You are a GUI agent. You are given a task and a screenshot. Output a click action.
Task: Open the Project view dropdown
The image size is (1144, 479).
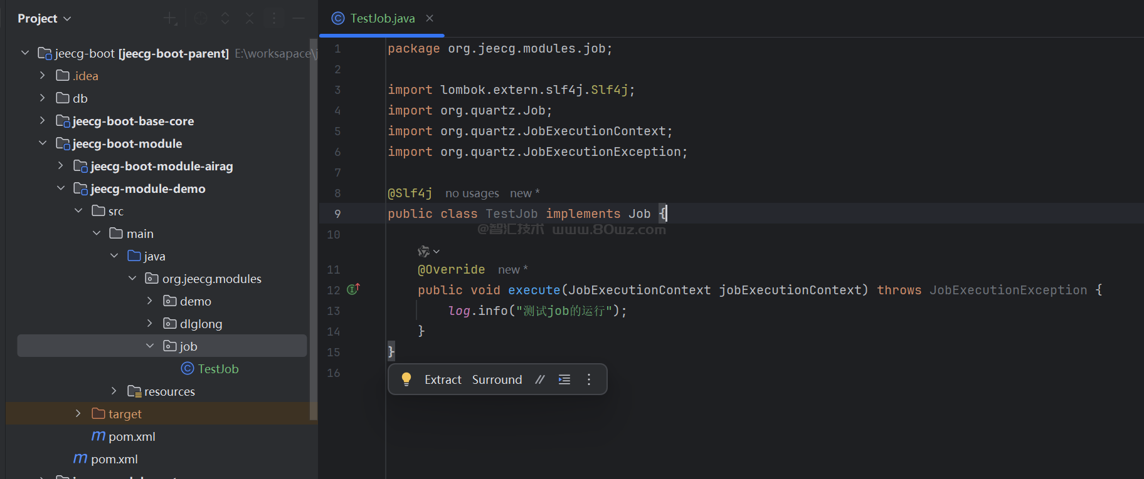[44, 19]
